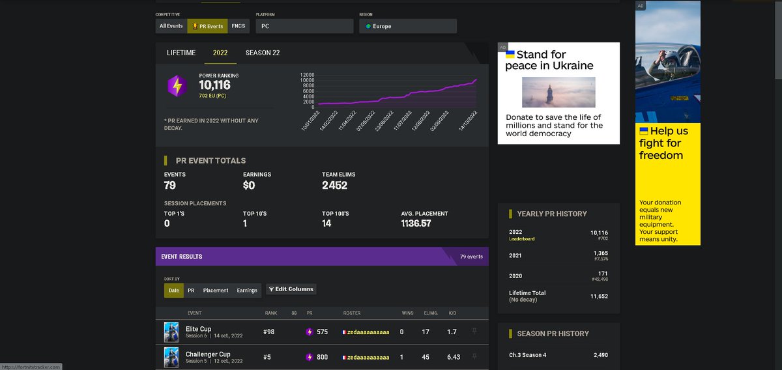The height and width of the screenshot is (370, 782).
Task: Click the Lifetime Total value 11,652
Action: [x=599, y=296]
